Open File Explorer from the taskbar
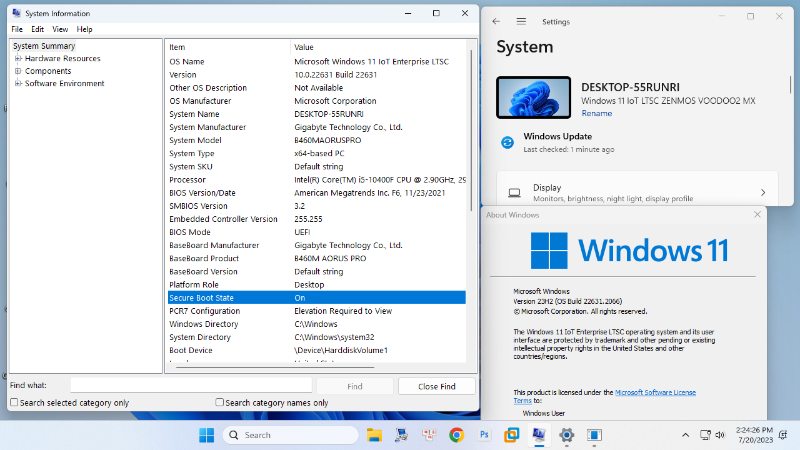 tap(374, 435)
